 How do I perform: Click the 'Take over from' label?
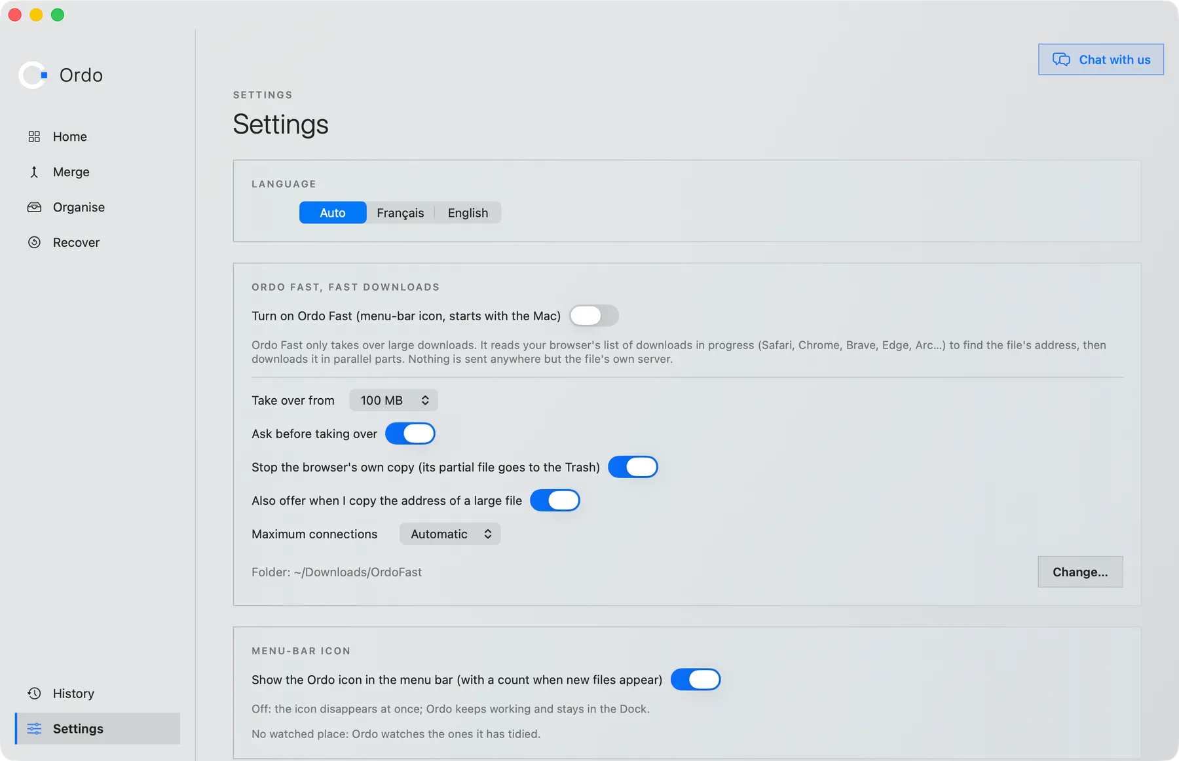[x=293, y=400]
